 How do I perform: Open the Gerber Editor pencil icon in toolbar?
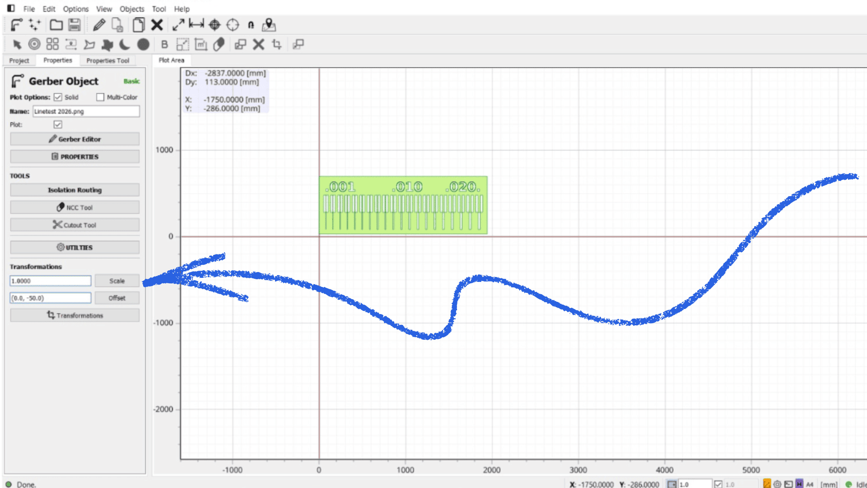click(x=99, y=25)
